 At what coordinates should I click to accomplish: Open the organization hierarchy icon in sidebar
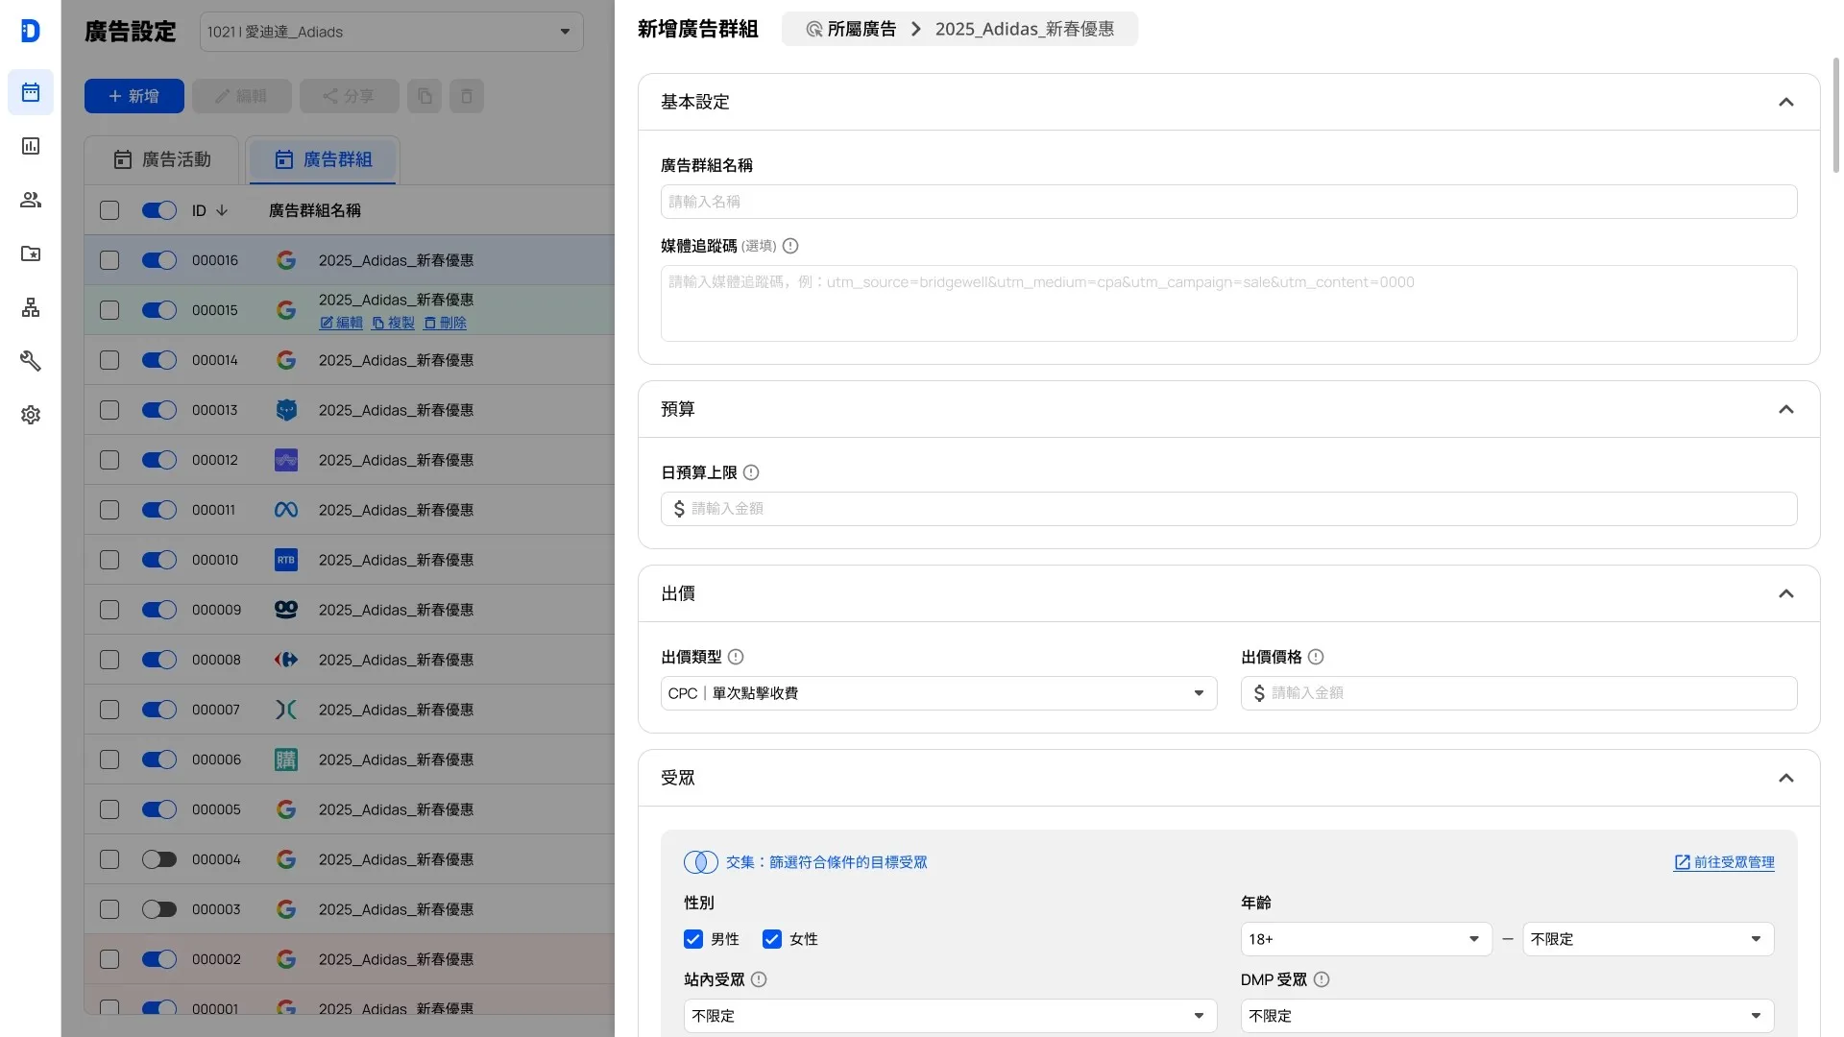click(x=31, y=307)
